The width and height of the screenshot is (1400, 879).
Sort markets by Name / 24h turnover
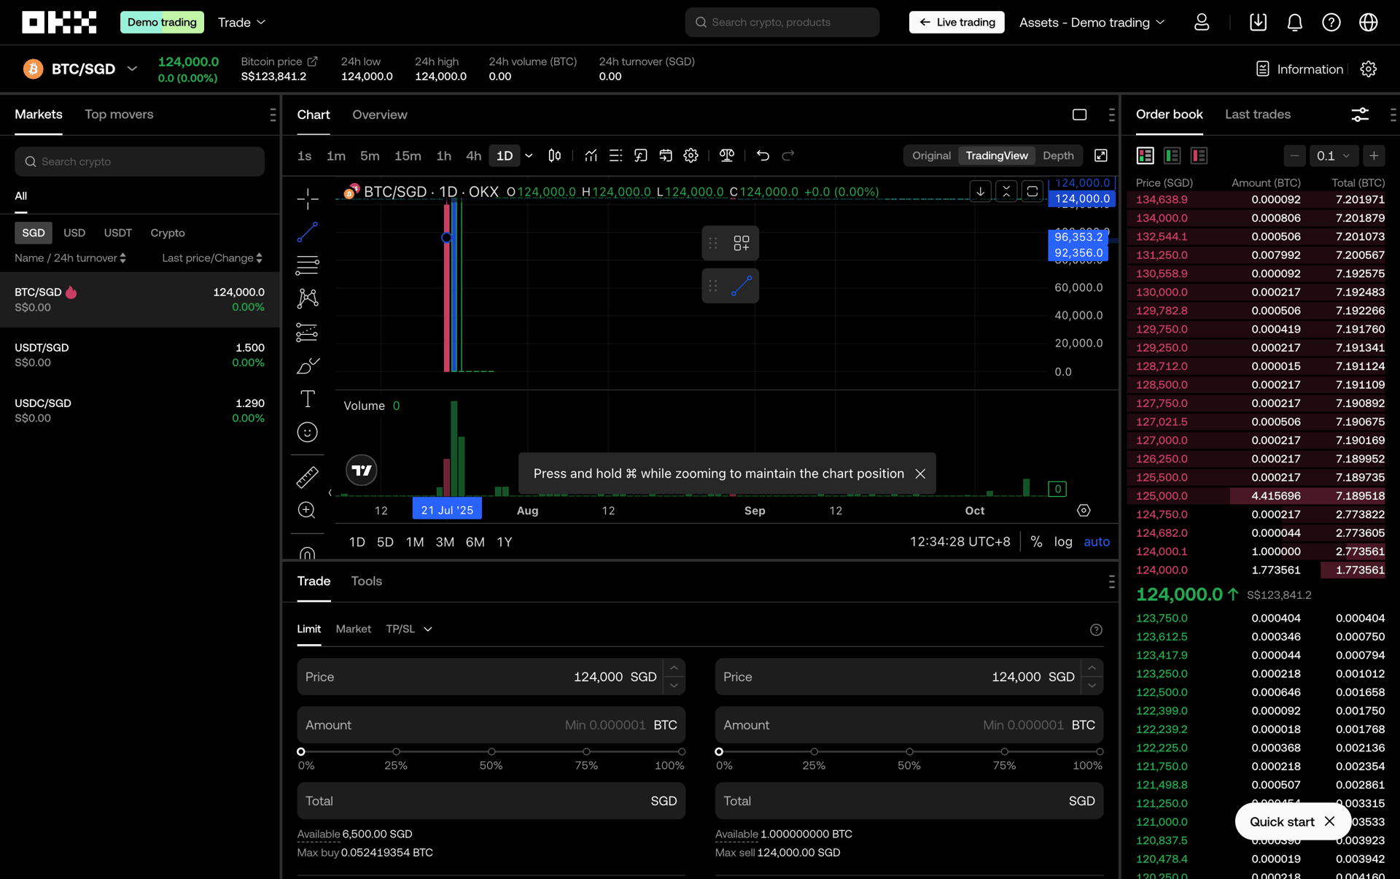tap(70, 258)
